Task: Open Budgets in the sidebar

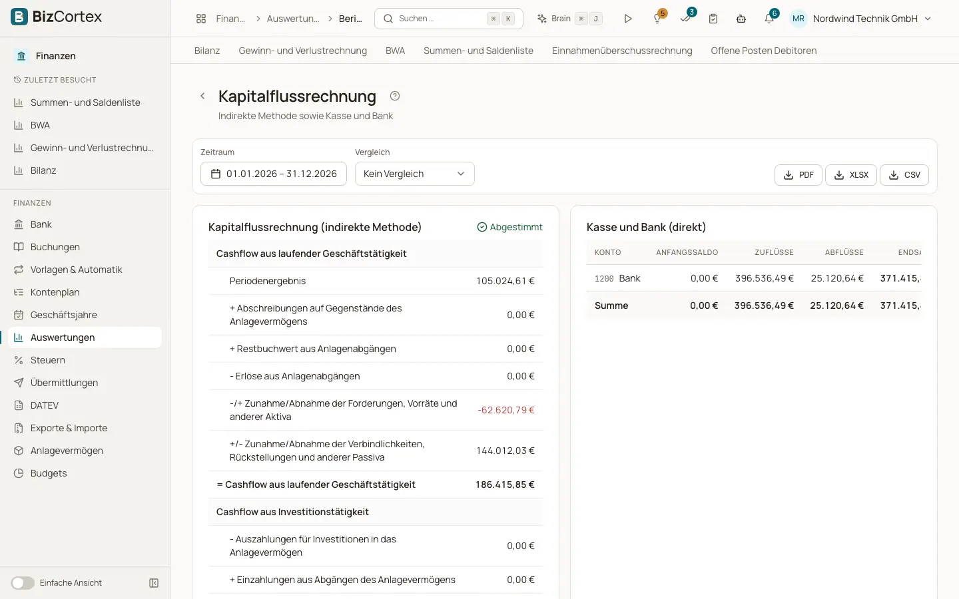Action: [x=85, y=473]
